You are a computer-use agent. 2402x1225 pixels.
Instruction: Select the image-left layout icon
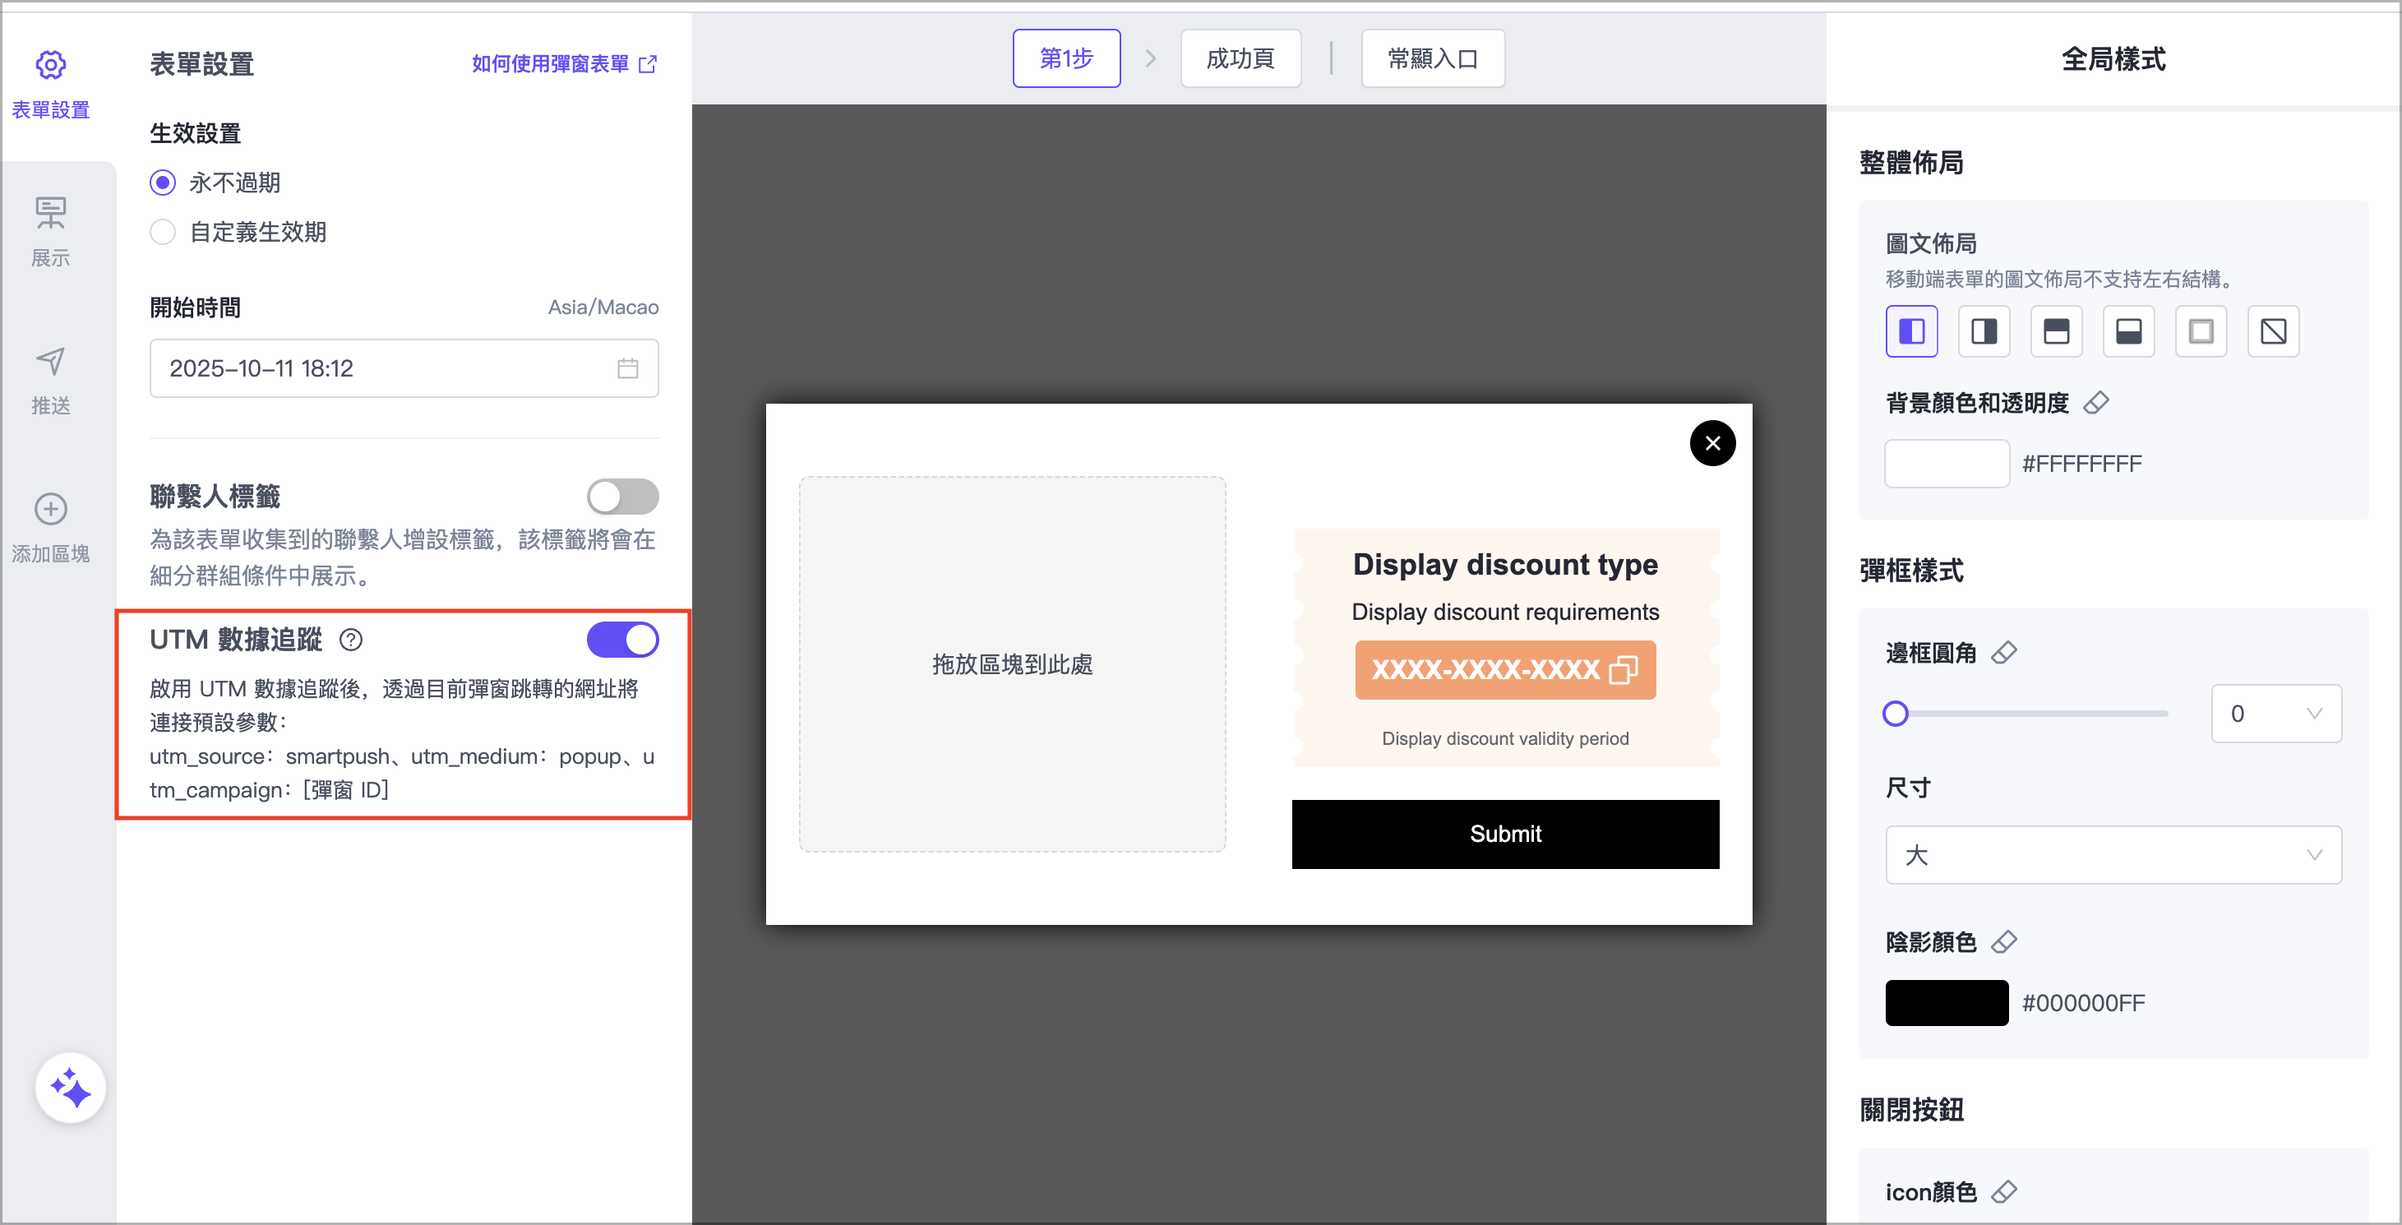point(1910,331)
